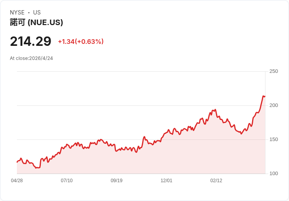
Task: Select the 200 y-axis price label
Action: [274, 105]
